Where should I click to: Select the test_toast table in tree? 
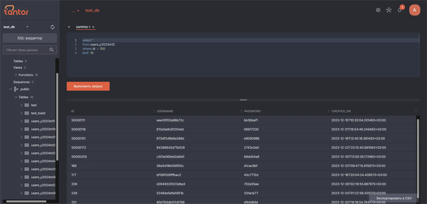point(38,113)
